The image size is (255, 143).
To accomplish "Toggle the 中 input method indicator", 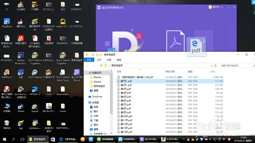I will (224, 139).
